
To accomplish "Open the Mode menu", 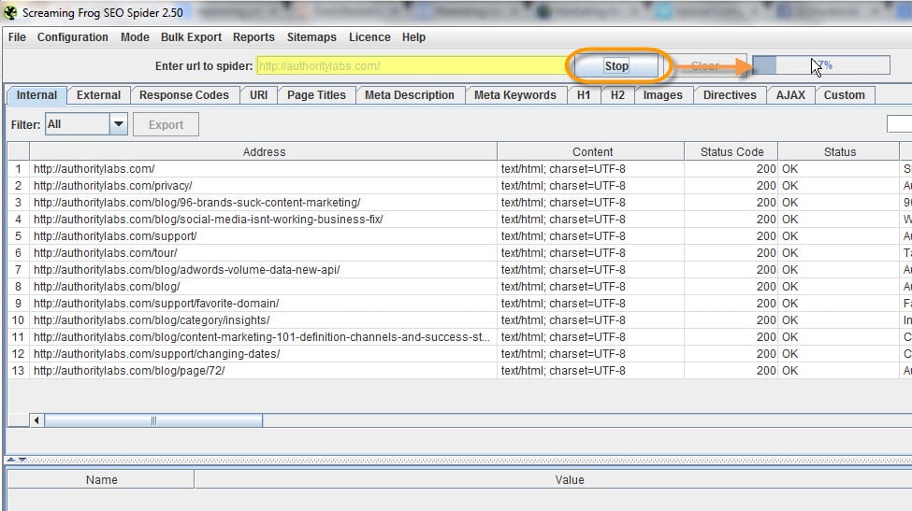I will [x=135, y=37].
